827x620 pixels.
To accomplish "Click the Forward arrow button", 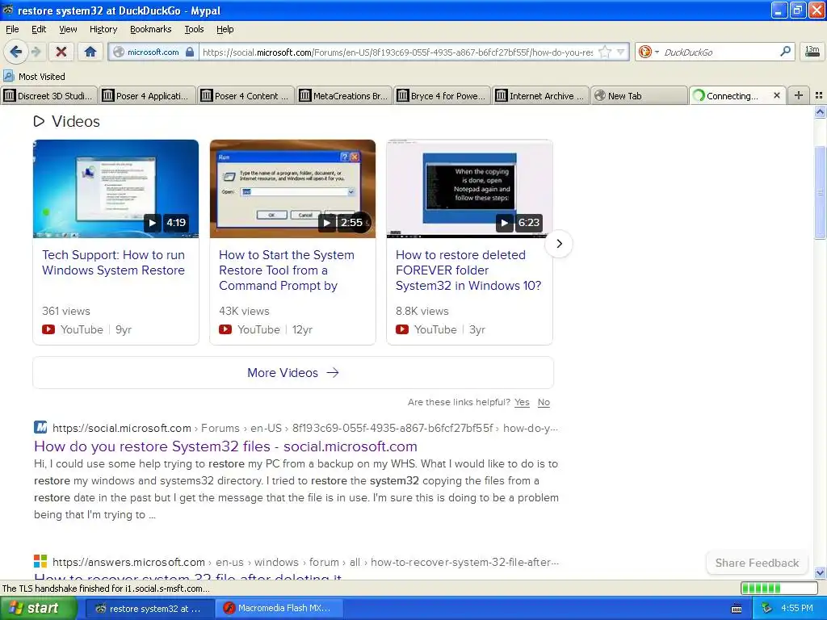I will (x=36, y=52).
